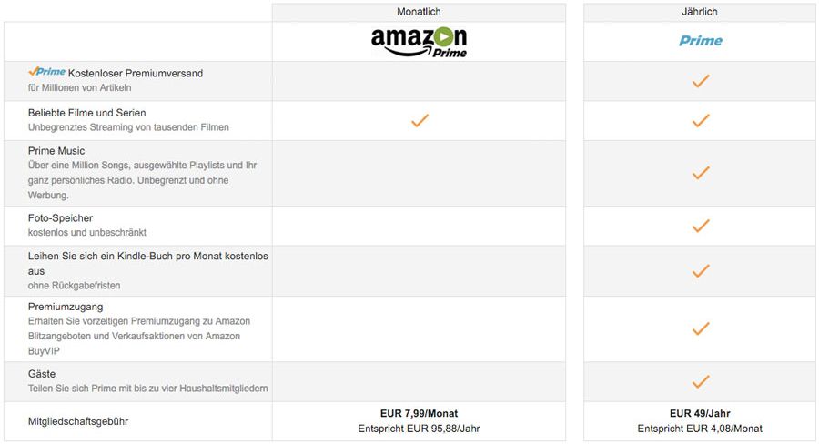Click the yearly checkmark for Foto-Speicher
The height and width of the screenshot is (444, 819).
[701, 226]
